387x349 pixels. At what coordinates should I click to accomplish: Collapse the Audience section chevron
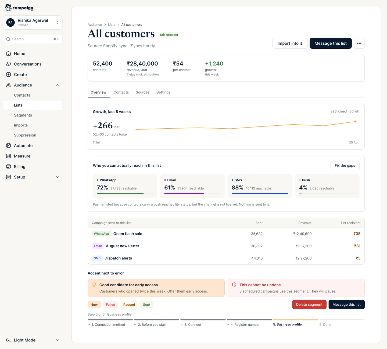pyautogui.click(x=58, y=85)
